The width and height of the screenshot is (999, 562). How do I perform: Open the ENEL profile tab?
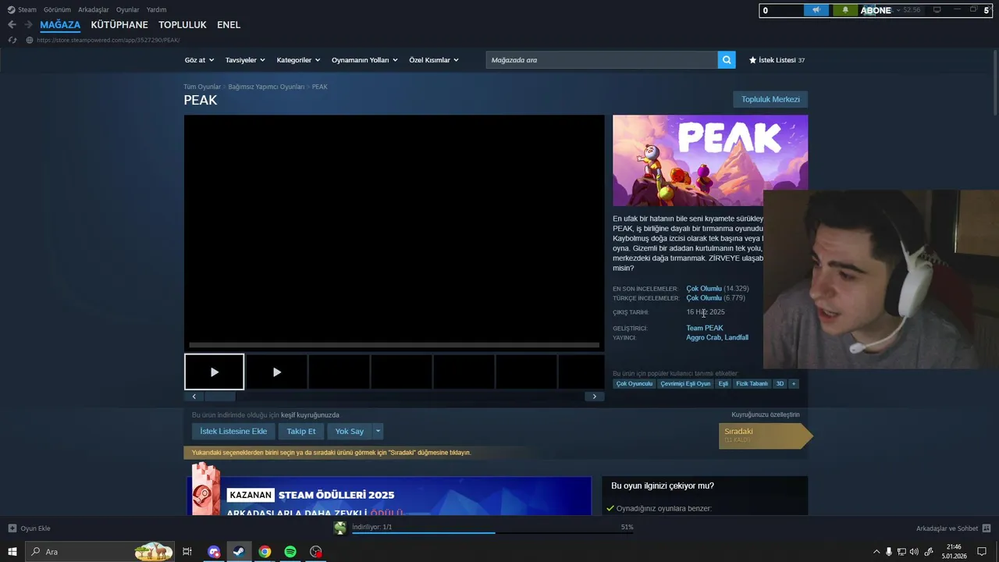(229, 25)
